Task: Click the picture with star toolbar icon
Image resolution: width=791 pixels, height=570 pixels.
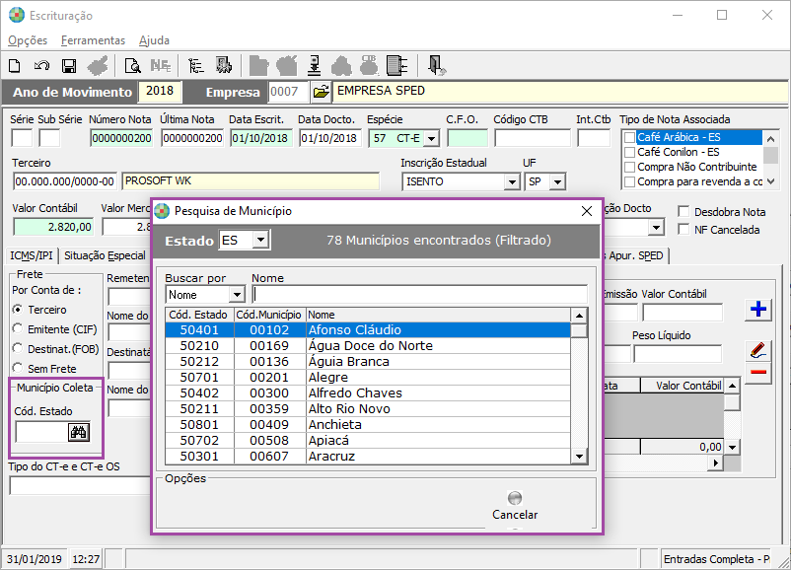Action: click(x=224, y=65)
